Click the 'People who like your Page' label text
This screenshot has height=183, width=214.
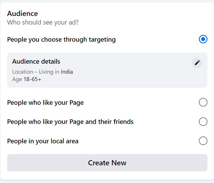(45, 103)
